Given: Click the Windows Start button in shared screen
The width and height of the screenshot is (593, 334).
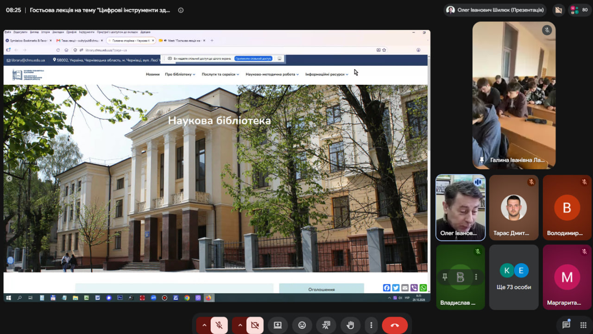Looking at the screenshot, I should point(8,298).
